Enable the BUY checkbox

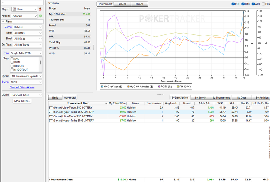[263, 4]
